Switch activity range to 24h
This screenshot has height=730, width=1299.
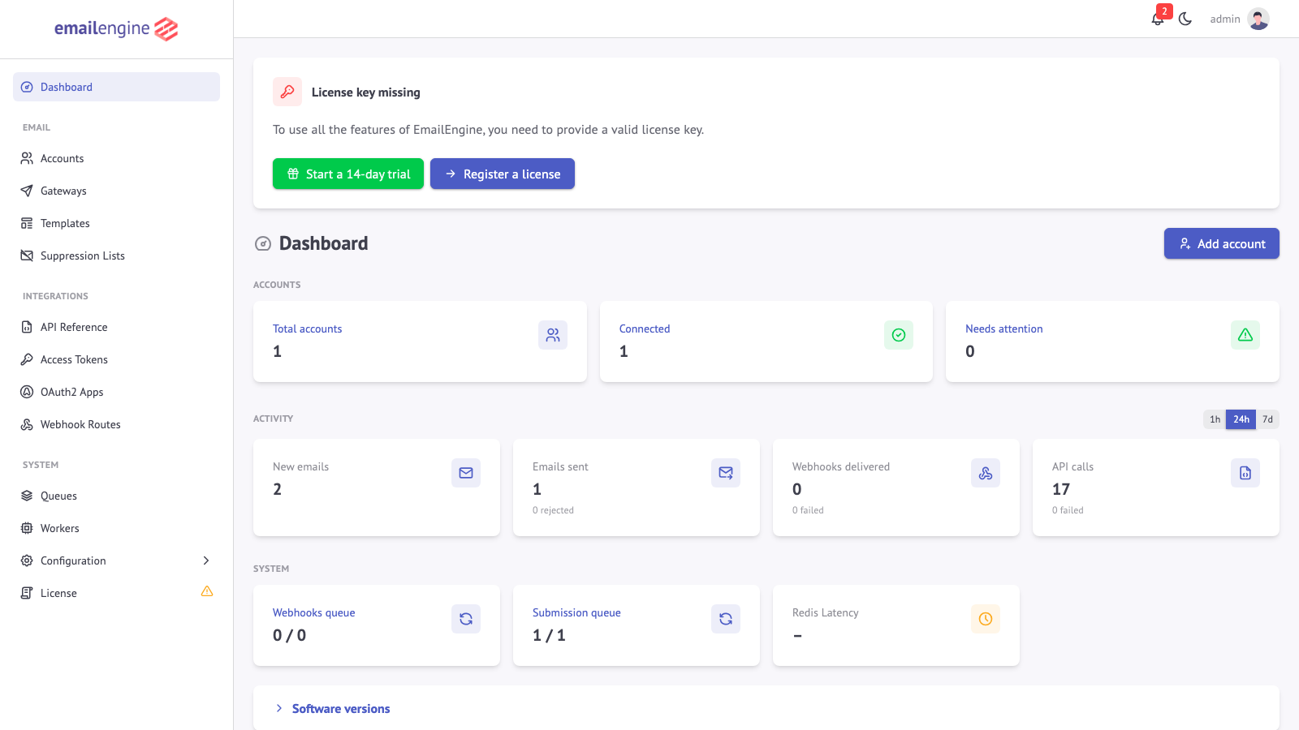pyautogui.click(x=1241, y=419)
